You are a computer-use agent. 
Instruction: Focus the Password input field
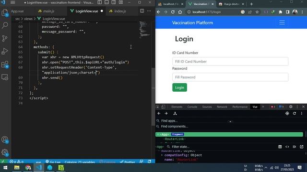(230, 77)
